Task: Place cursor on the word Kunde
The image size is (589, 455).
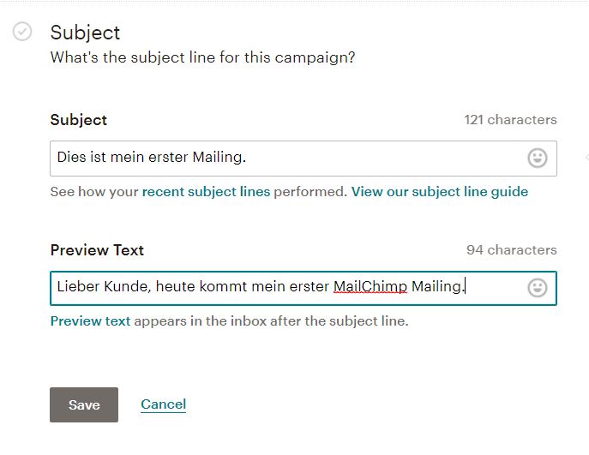Action: tap(128, 286)
